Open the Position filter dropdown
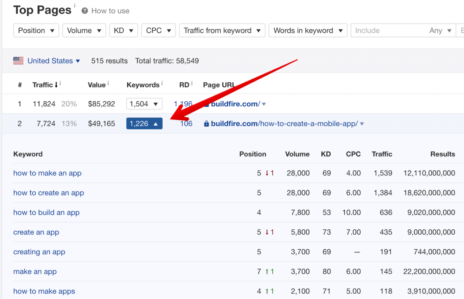 click(x=36, y=30)
